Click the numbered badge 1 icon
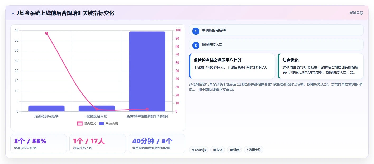The image size is (374, 164). pyautogui.click(x=196, y=31)
